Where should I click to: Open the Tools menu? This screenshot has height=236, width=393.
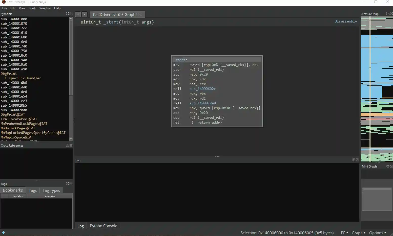pos(32,8)
